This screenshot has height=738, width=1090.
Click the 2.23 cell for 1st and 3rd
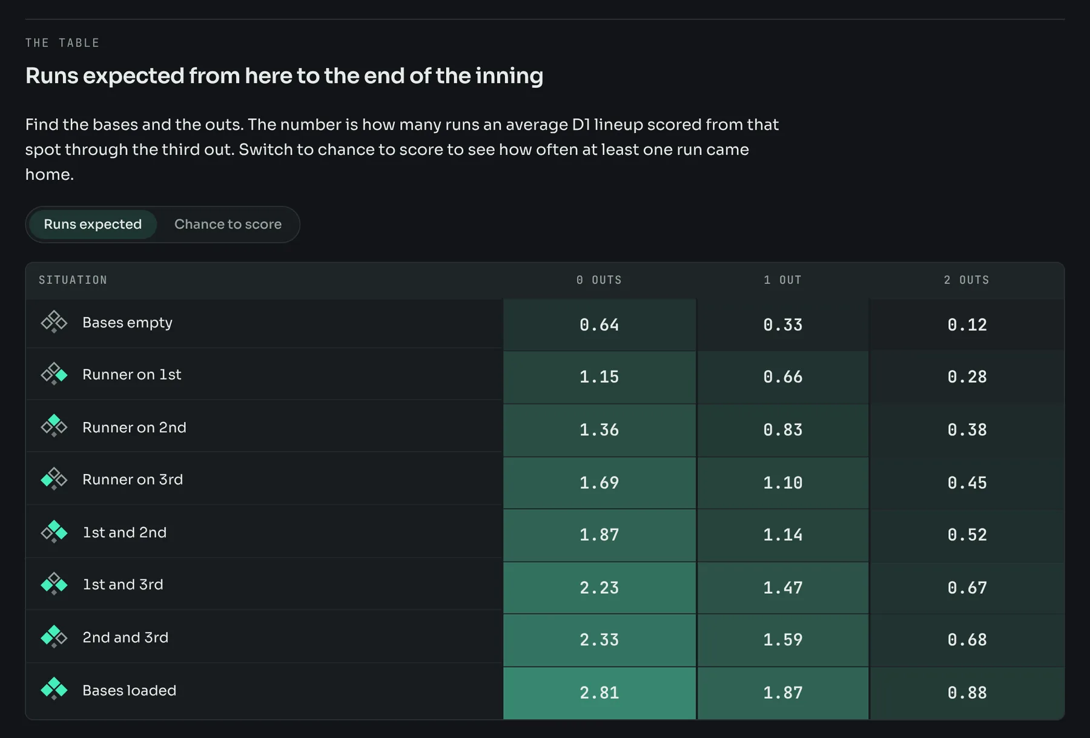click(x=599, y=588)
